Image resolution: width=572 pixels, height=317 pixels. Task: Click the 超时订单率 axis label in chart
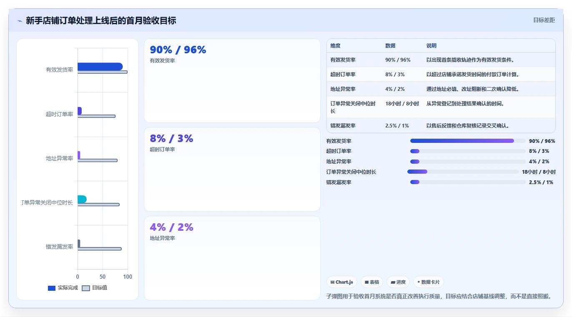point(60,114)
